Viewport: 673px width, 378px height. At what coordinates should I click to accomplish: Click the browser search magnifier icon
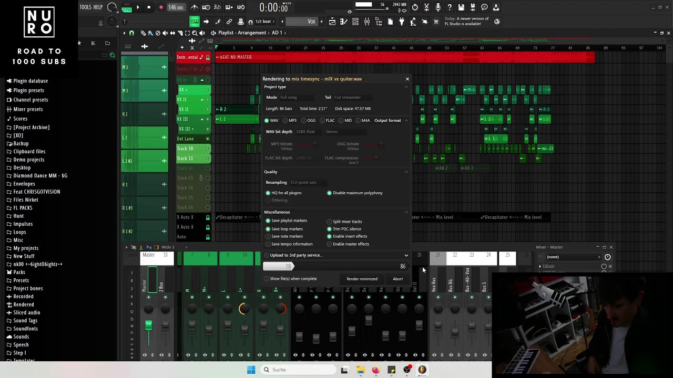(x=112, y=55)
